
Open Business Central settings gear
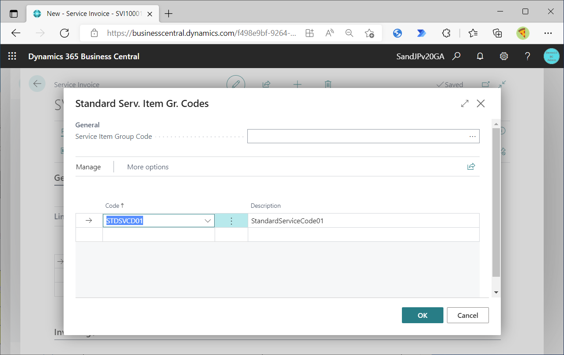click(x=503, y=56)
